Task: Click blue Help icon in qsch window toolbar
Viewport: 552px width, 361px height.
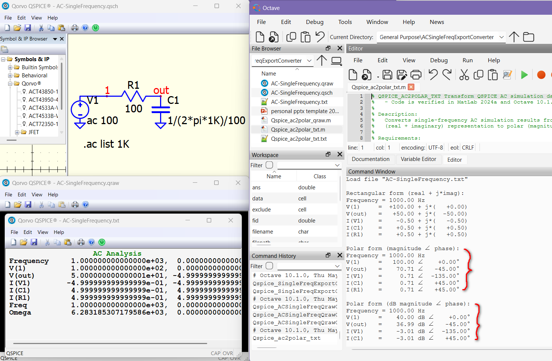Action: [x=85, y=28]
